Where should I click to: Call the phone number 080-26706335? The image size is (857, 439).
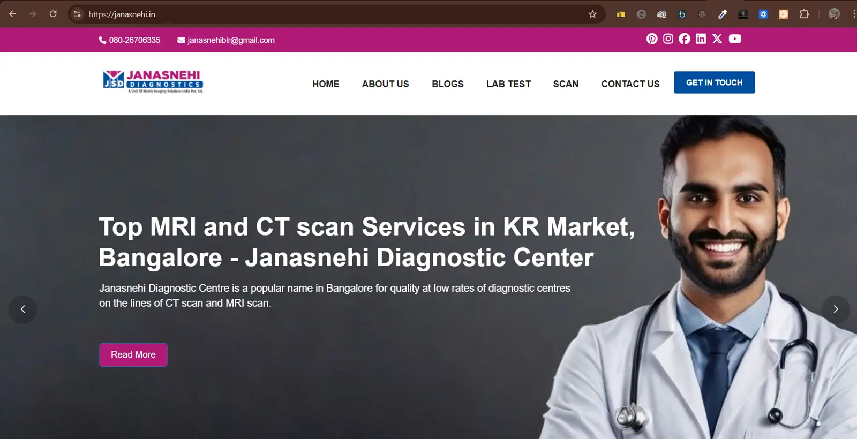(x=130, y=40)
